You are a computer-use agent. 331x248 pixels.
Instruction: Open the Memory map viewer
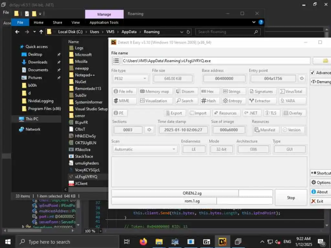[156, 91]
